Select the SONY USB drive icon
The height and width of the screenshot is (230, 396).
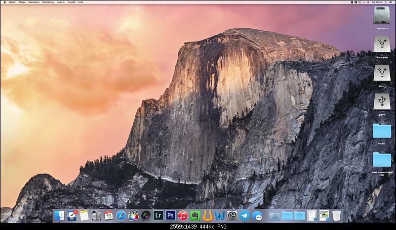382,102
